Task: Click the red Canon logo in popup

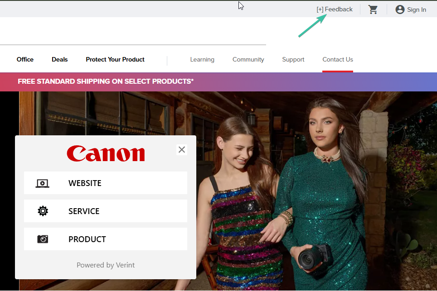Action: coord(106,154)
